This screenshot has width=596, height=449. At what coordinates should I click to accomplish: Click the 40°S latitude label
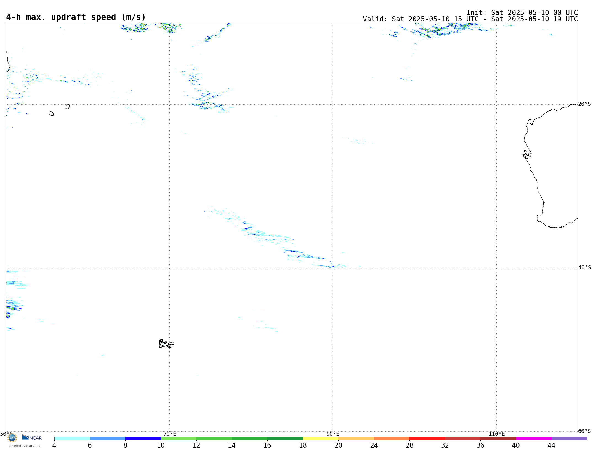point(585,268)
